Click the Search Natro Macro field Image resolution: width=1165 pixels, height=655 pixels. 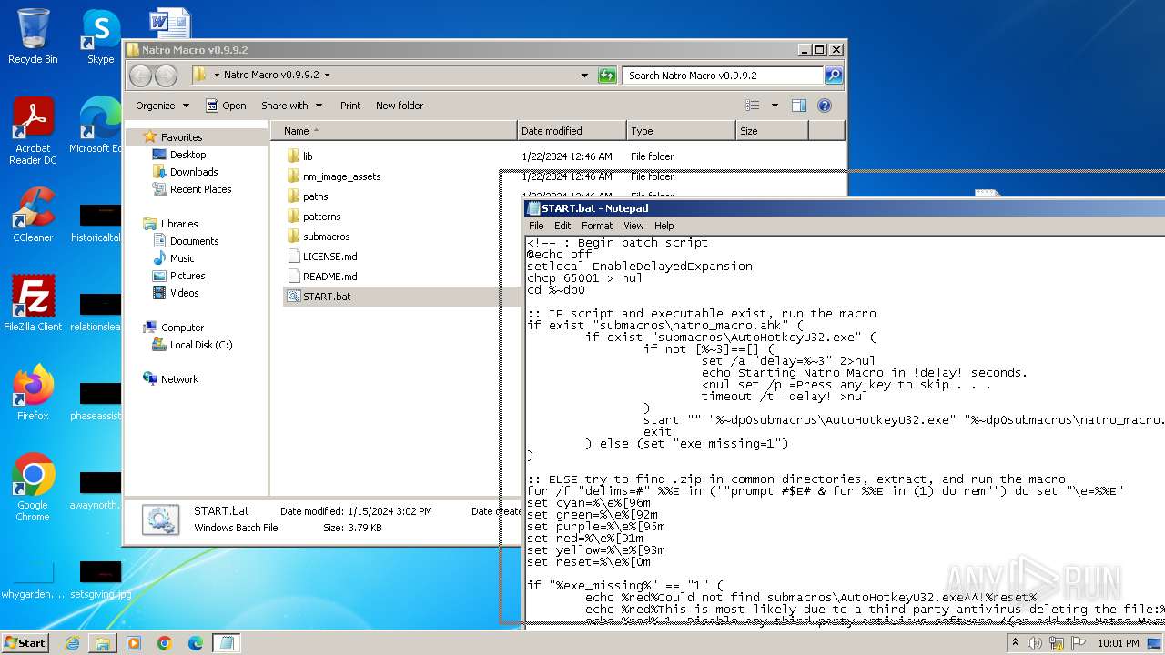723,76
